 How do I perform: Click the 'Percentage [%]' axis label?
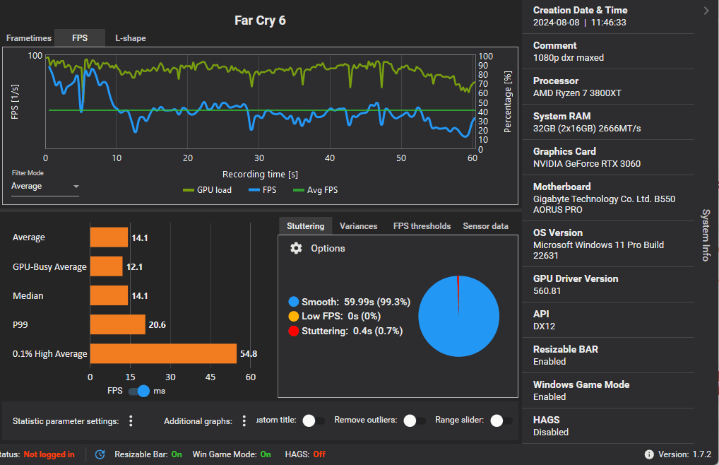click(508, 102)
